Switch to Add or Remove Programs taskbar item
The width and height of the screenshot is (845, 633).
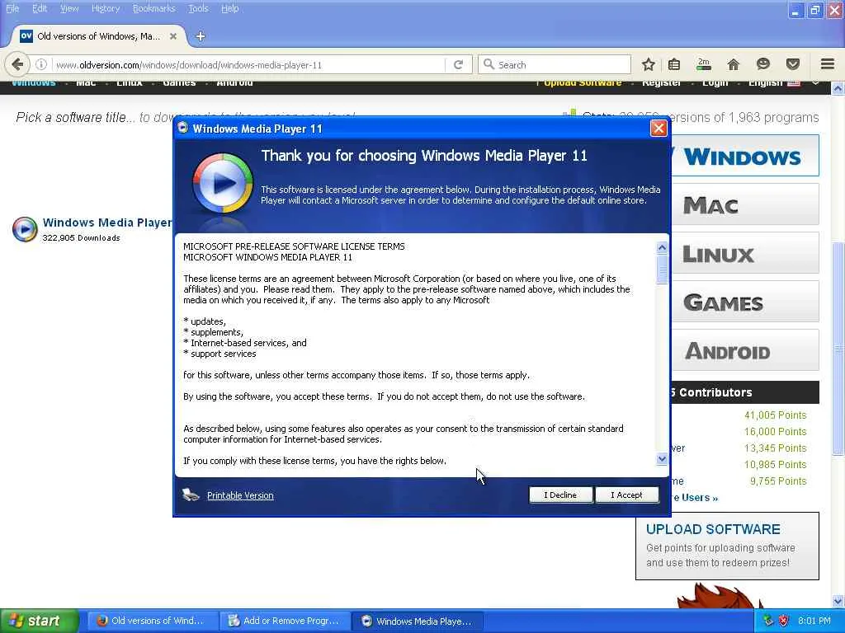tap(284, 621)
